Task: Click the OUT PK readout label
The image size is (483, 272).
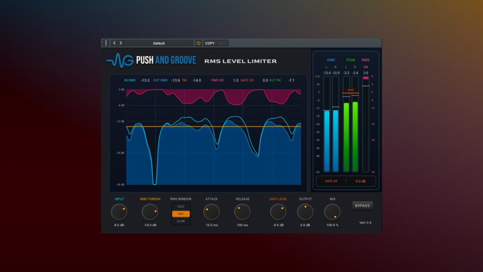Action: click(275, 80)
